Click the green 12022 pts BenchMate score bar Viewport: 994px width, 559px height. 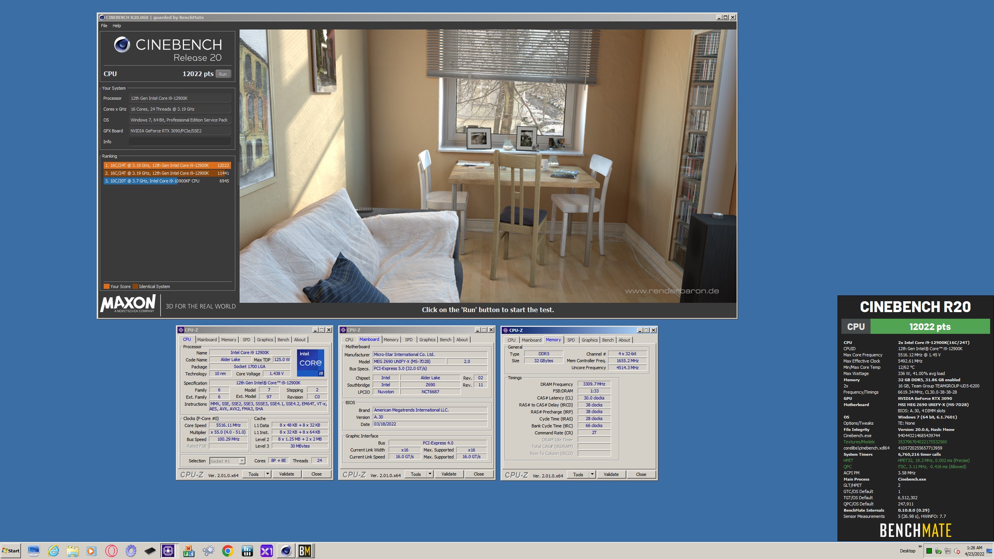click(930, 326)
